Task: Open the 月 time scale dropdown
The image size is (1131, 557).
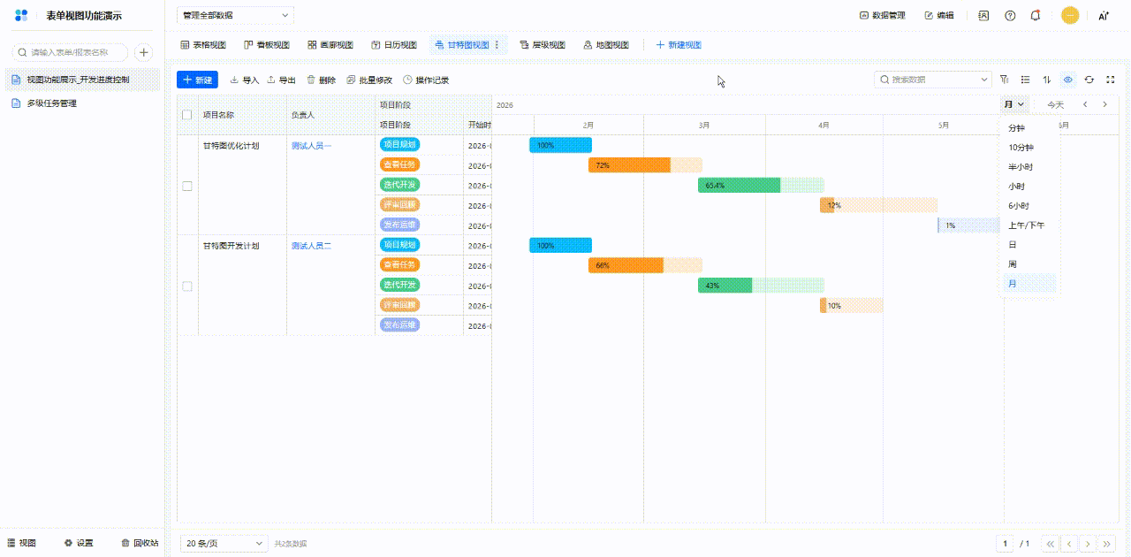Action: click(1014, 104)
